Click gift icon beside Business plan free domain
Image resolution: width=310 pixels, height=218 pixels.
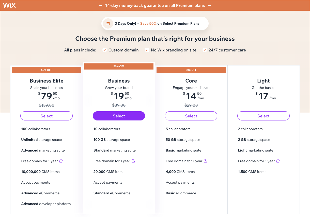click(133, 161)
